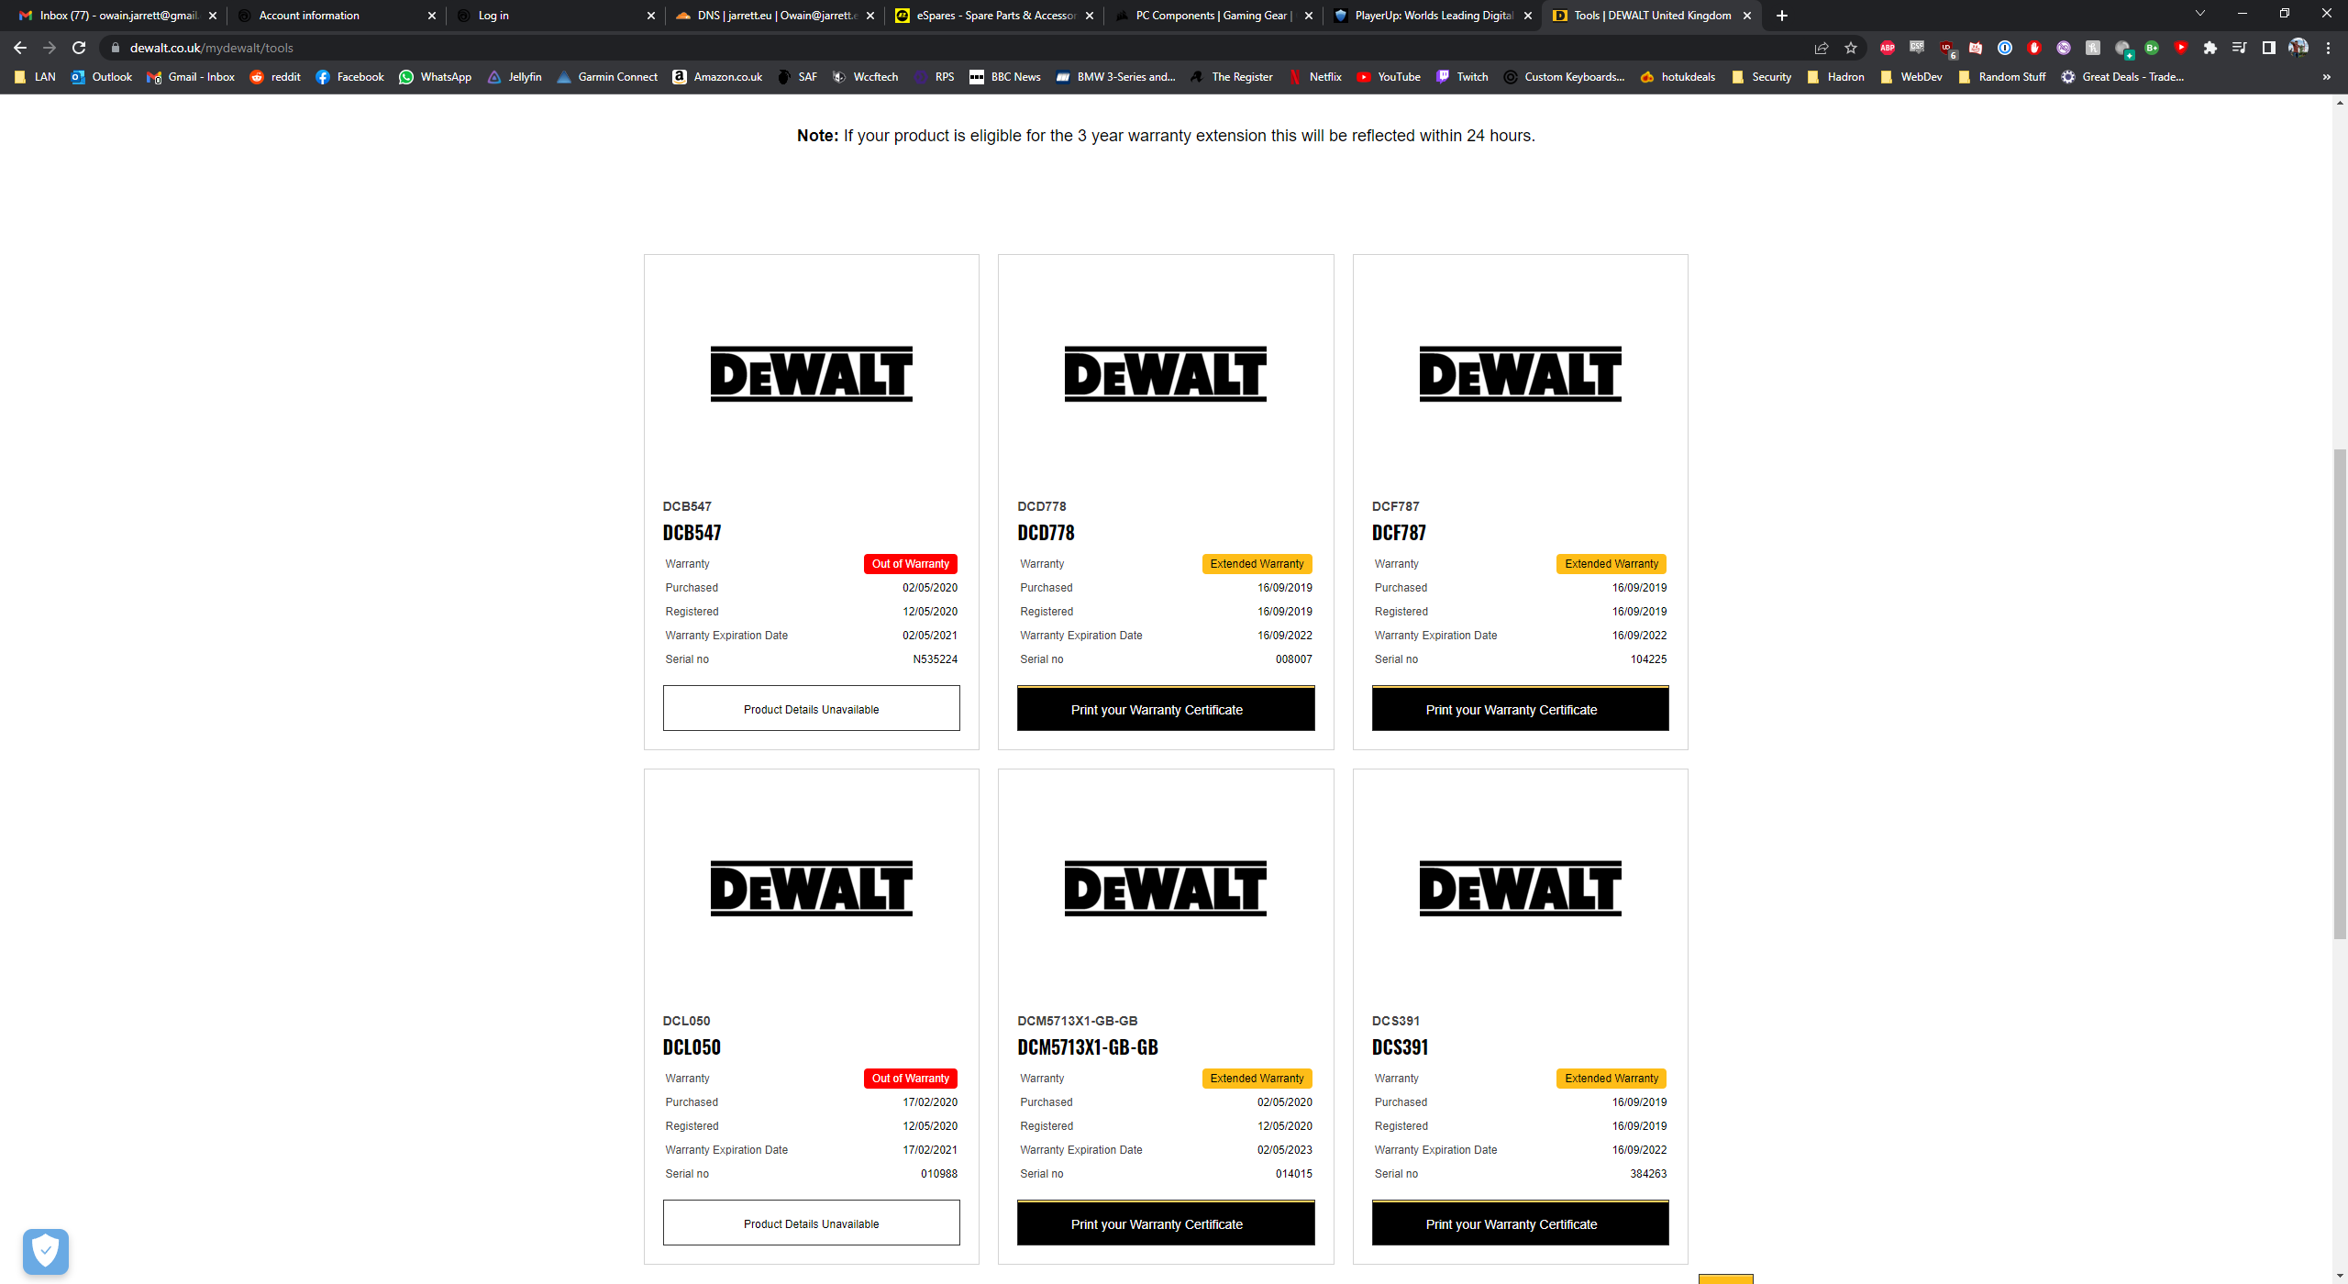Open the Outlook bookmark
This screenshot has width=2348, height=1284.
[x=102, y=77]
